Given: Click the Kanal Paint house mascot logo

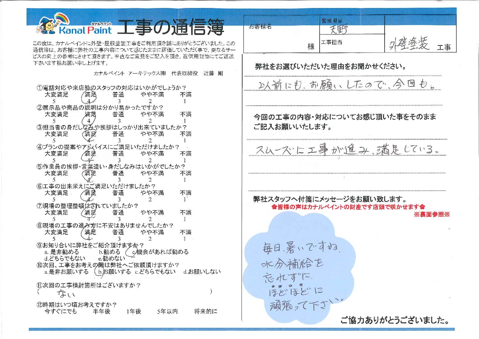Looking at the screenshot, I should click(47, 26).
